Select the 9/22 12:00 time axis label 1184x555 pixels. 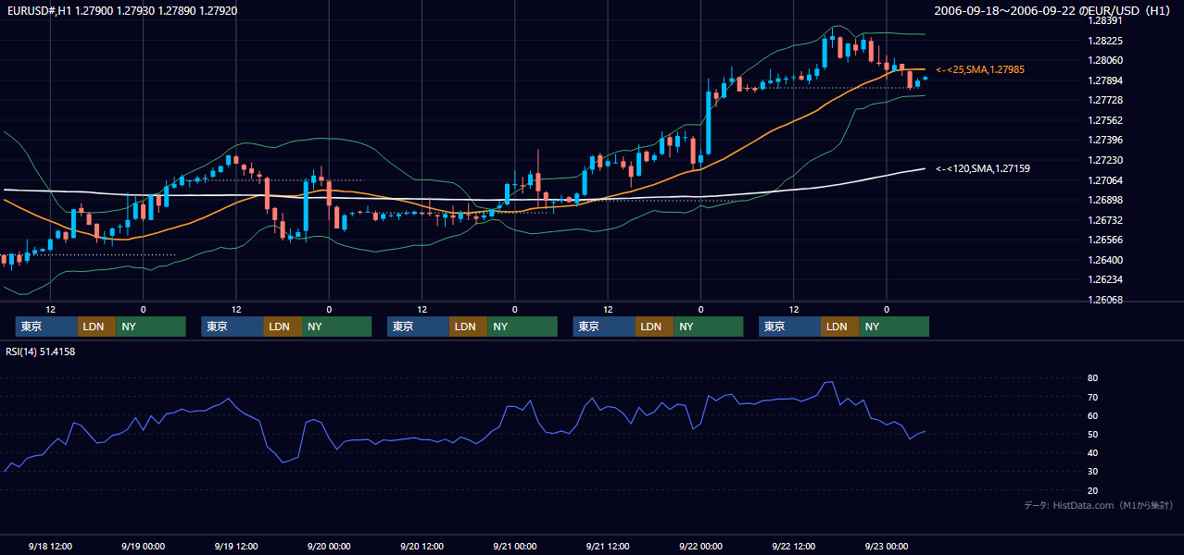point(794,546)
